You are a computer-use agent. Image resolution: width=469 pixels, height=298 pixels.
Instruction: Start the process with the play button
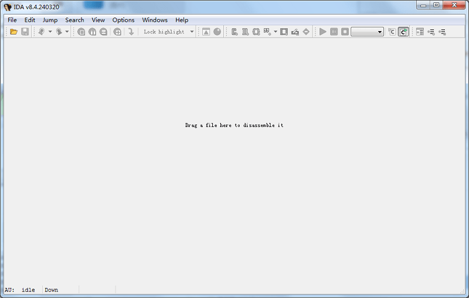point(322,32)
